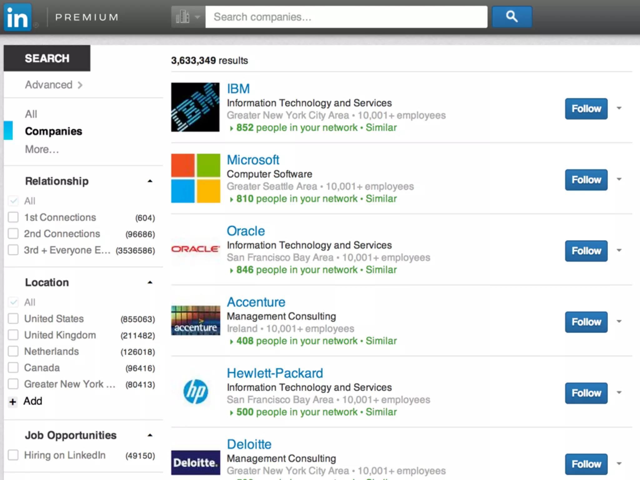The width and height of the screenshot is (640, 480).
Task: Open the Hewlett-Packard company name link
Action: tap(275, 373)
